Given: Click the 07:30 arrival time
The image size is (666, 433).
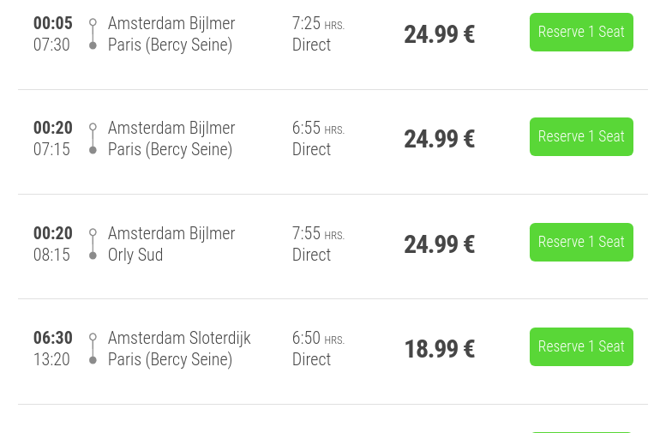Looking at the screenshot, I should pyautogui.click(x=51, y=45).
